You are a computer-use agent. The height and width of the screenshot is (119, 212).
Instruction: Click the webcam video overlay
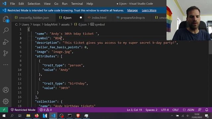click(x=189, y=20)
